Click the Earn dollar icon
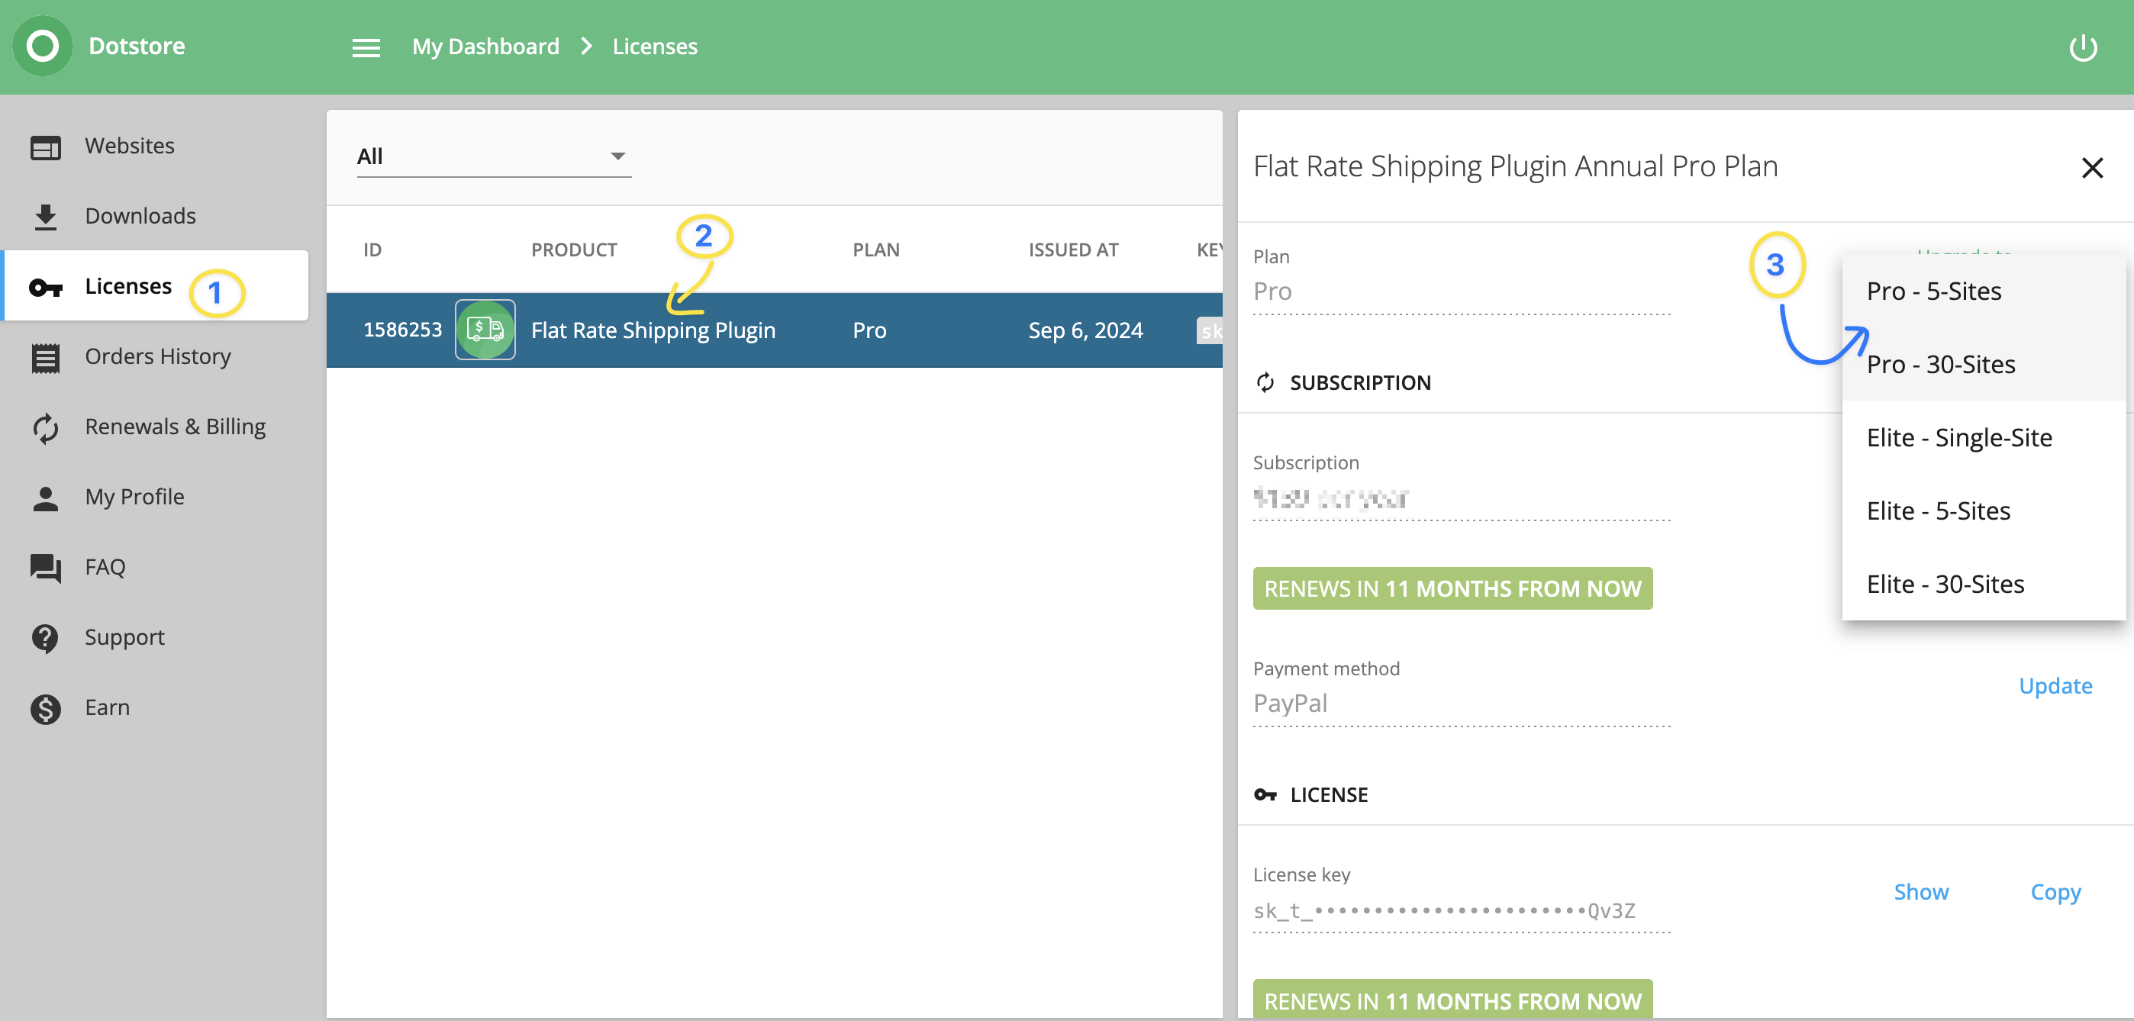This screenshot has width=2134, height=1021. (x=46, y=709)
